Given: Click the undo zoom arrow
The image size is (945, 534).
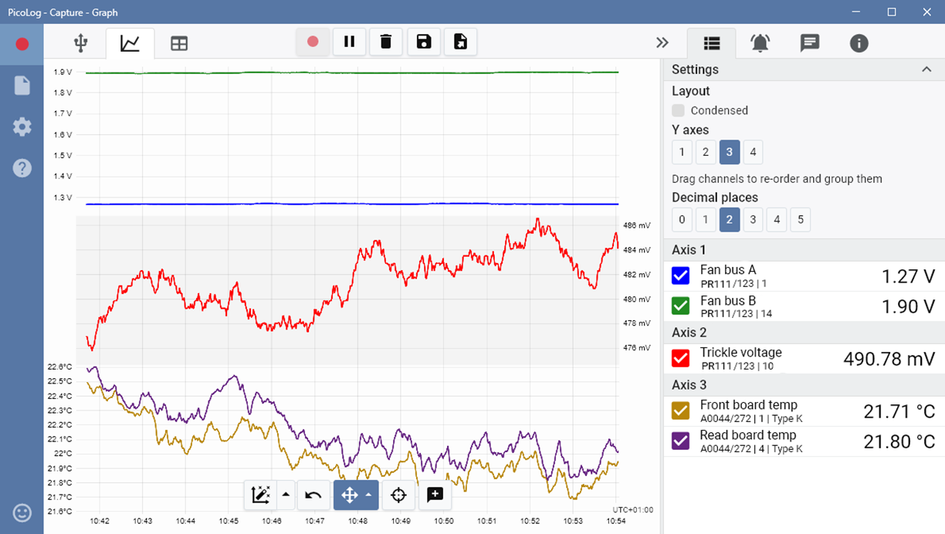Looking at the screenshot, I should [x=313, y=495].
